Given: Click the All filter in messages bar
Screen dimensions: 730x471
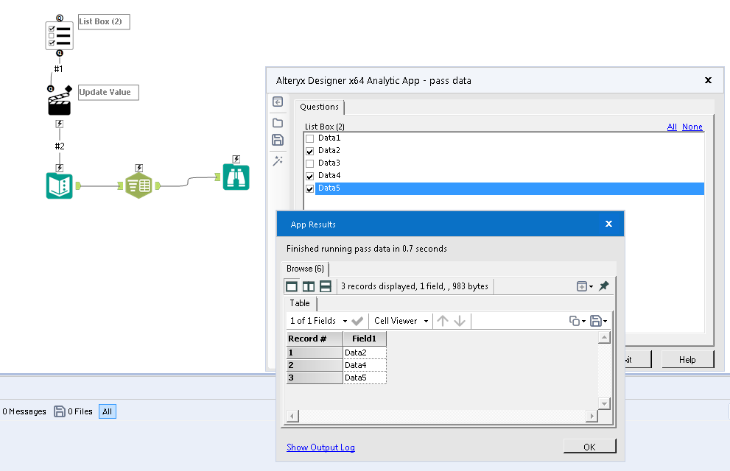Looking at the screenshot, I should (107, 411).
